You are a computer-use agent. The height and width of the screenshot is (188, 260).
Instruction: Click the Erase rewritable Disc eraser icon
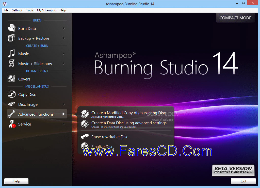pyautogui.click(x=85, y=136)
